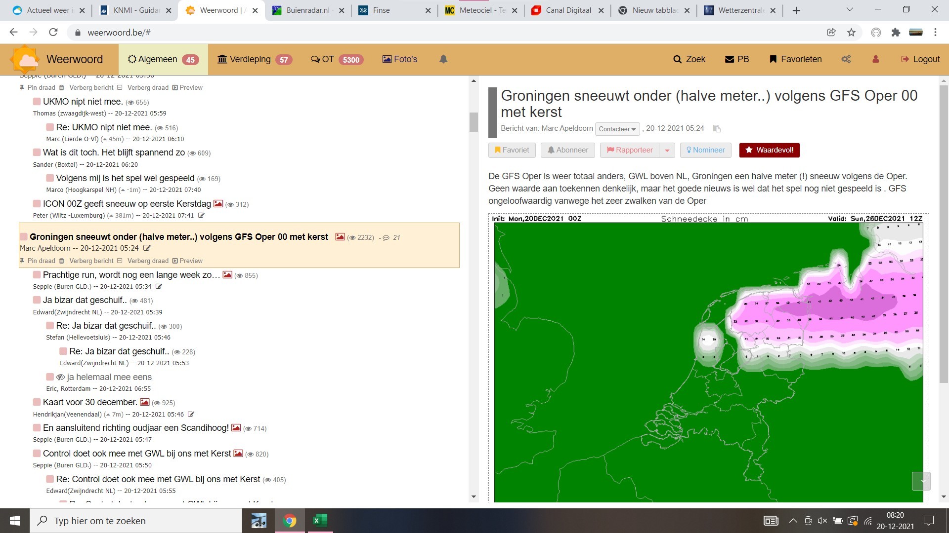The height and width of the screenshot is (533, 949).
Task: Click the green scroll-down chevron button
Action: 921,481
